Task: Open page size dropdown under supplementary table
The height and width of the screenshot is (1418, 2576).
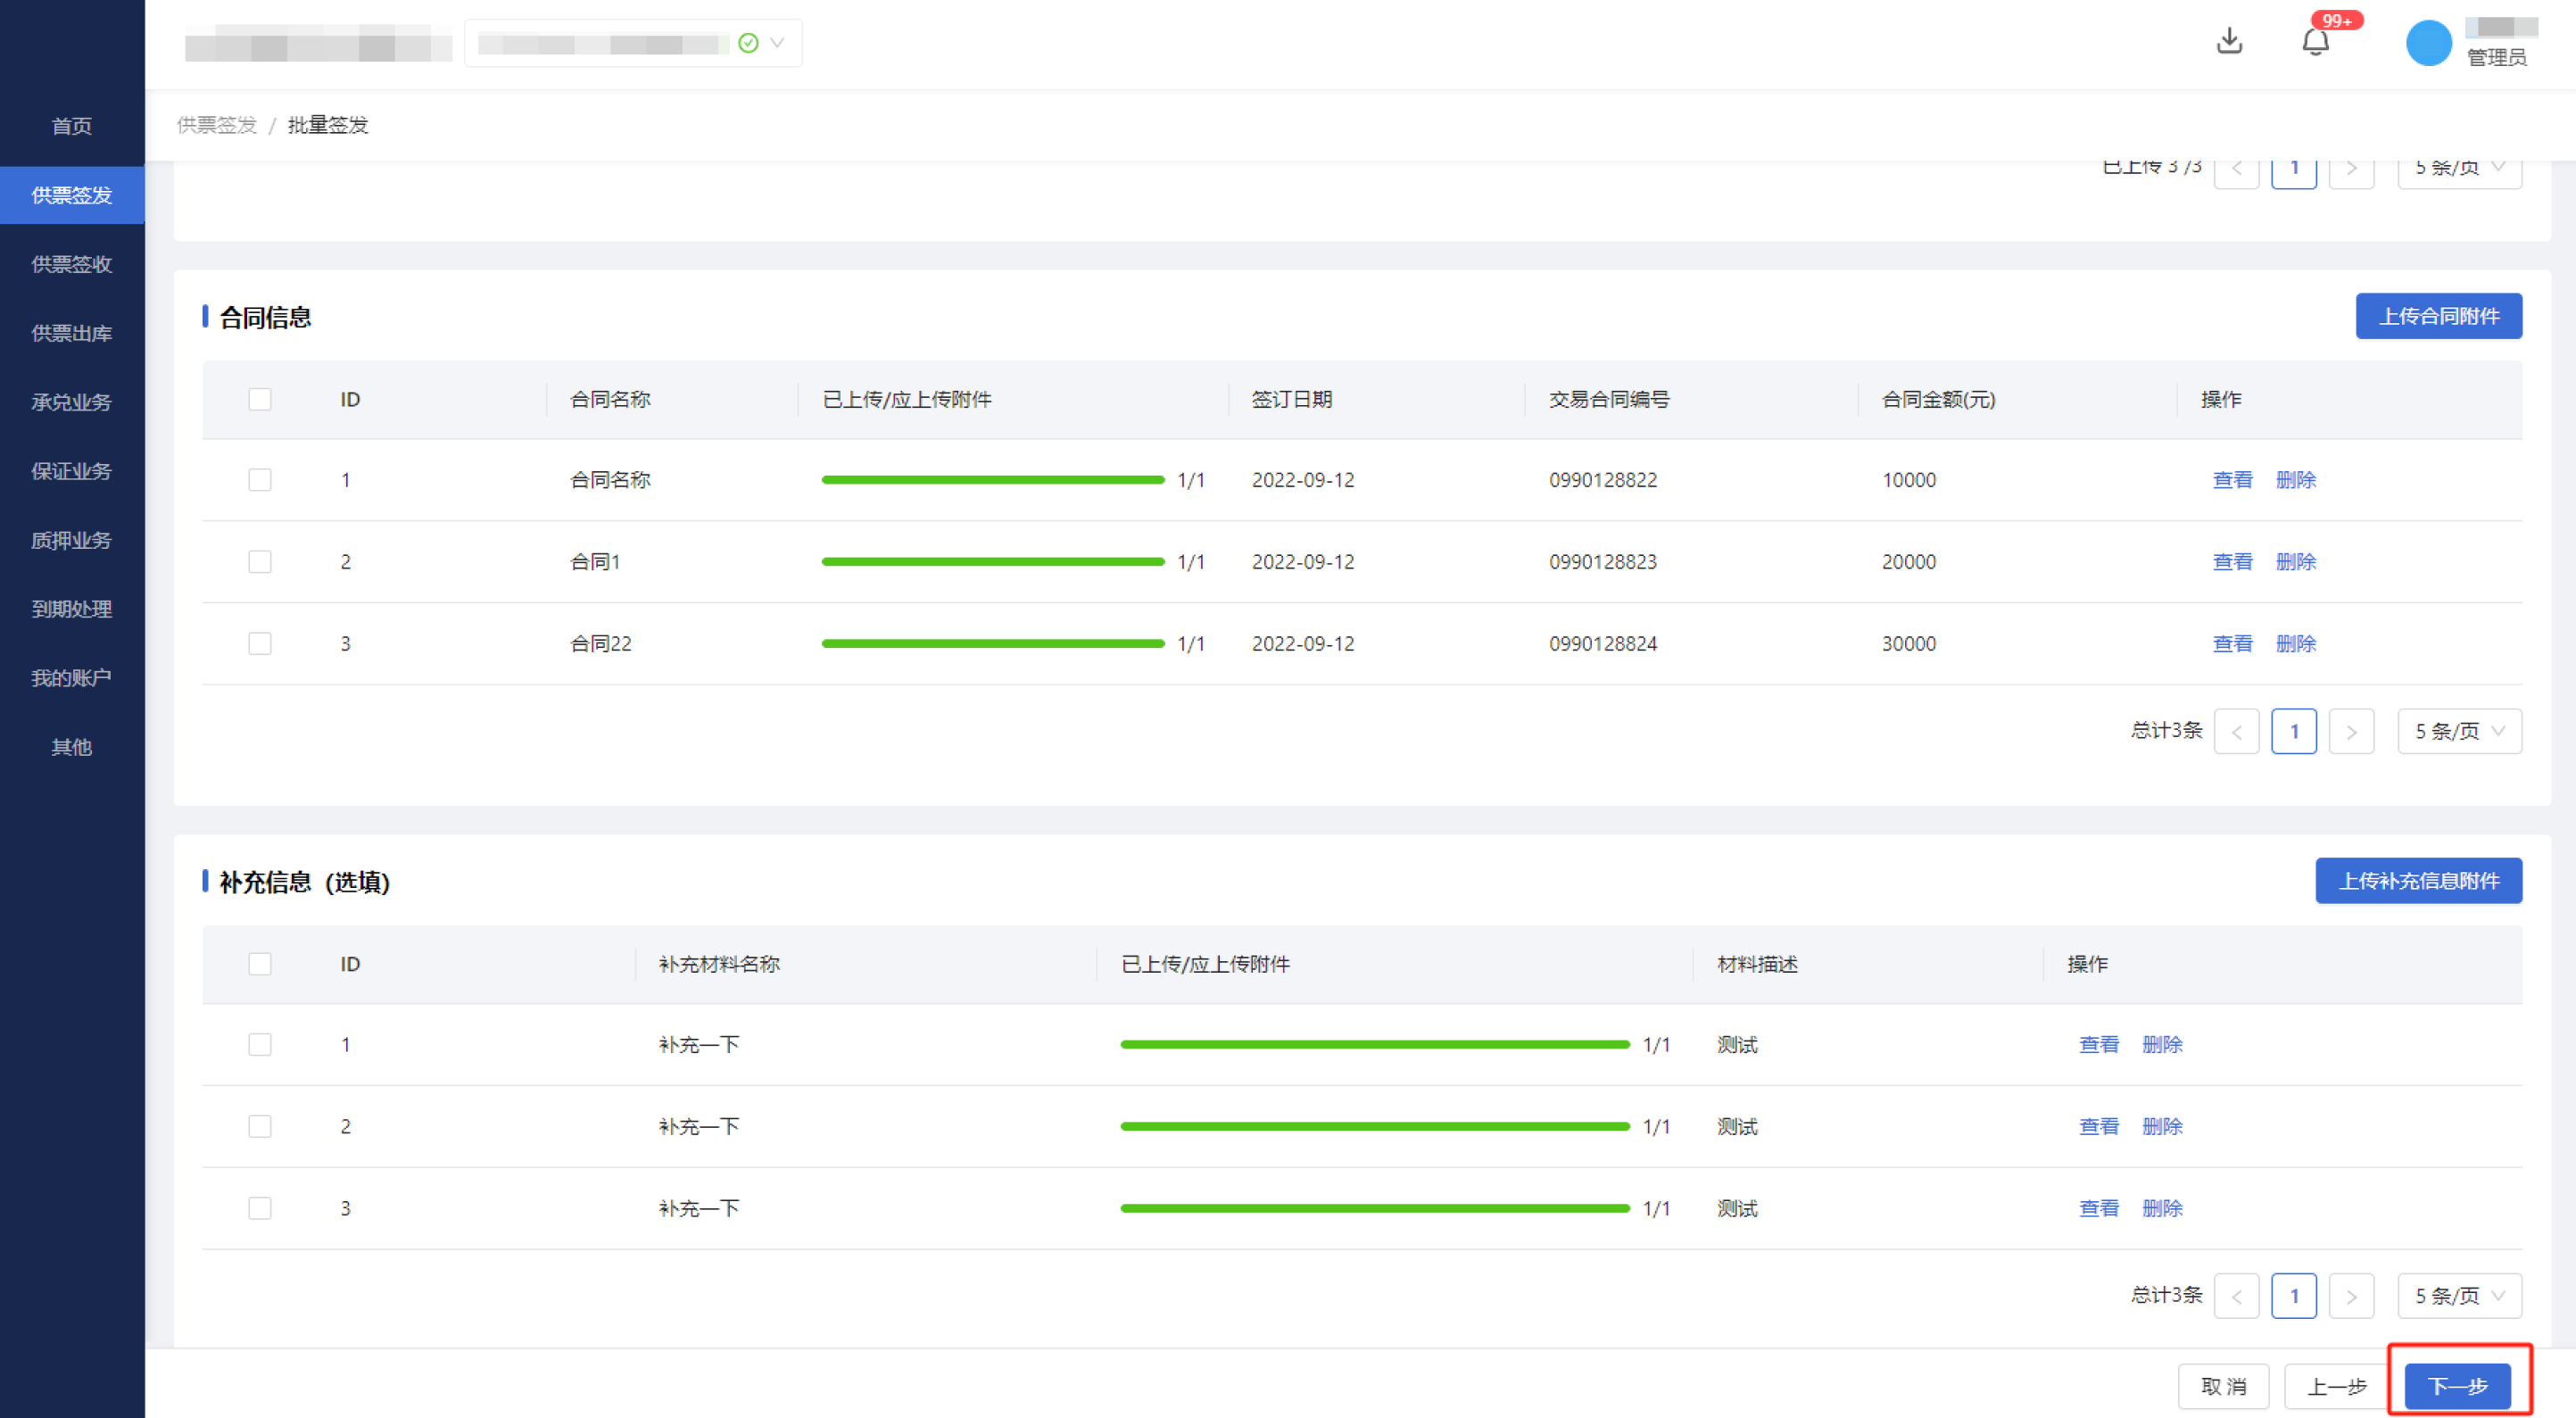Action: [2459, 1296]
